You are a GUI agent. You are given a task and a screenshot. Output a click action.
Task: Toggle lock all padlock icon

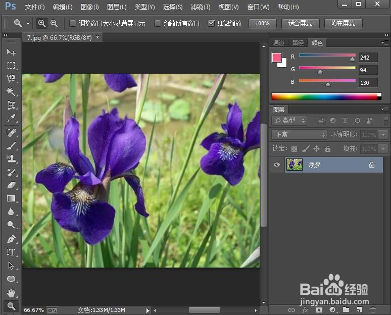click(x=328, y=149)
